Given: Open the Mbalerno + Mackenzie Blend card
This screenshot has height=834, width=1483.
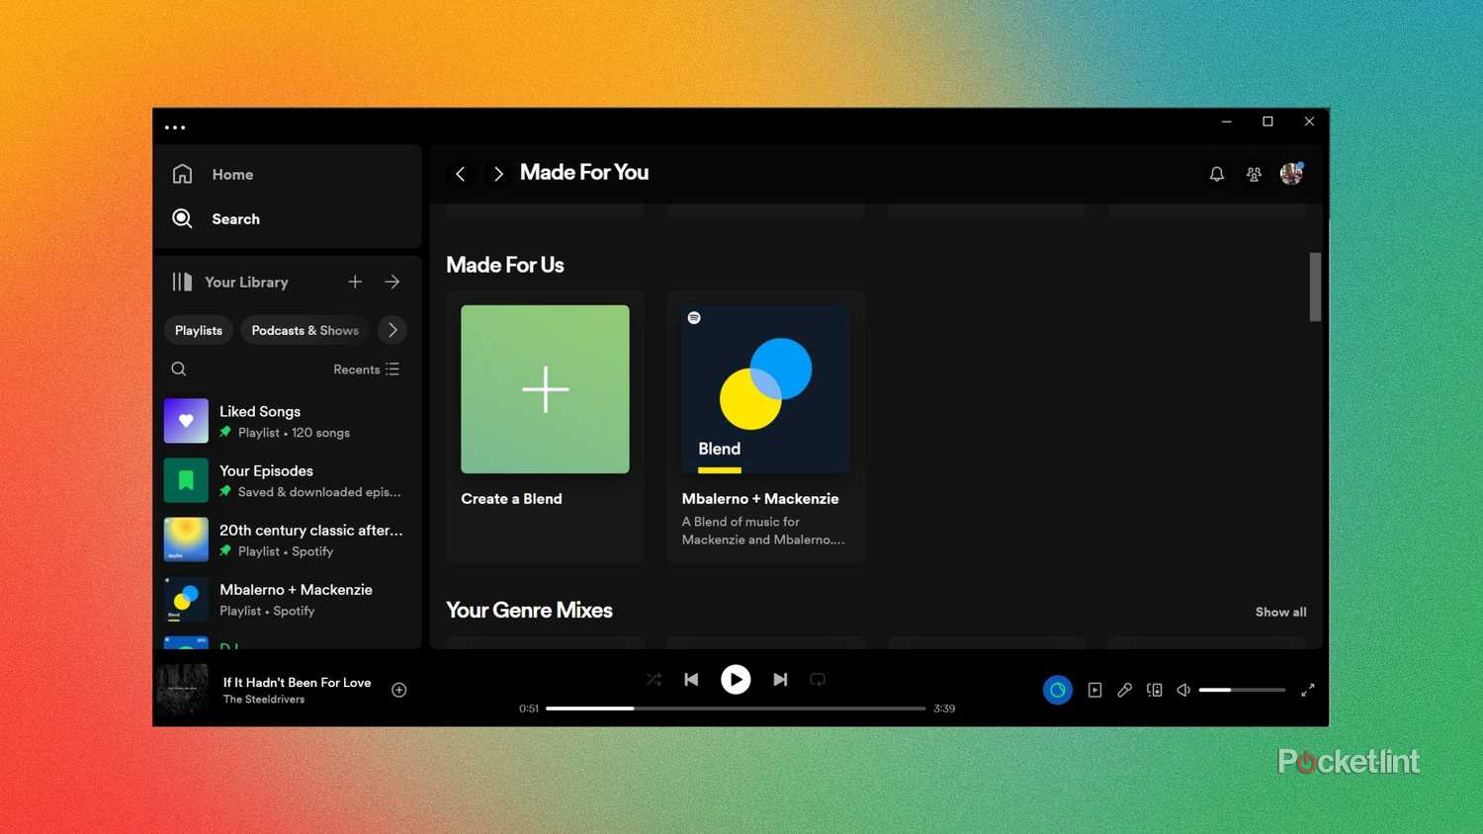Looking at the screenshot, I should tap(765, 427).
